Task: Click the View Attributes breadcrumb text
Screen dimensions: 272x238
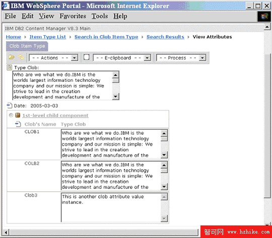Action: 212,37
